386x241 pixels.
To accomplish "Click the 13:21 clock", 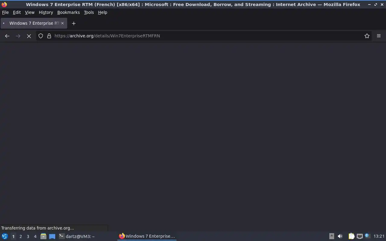I will [x=379, y=236].
